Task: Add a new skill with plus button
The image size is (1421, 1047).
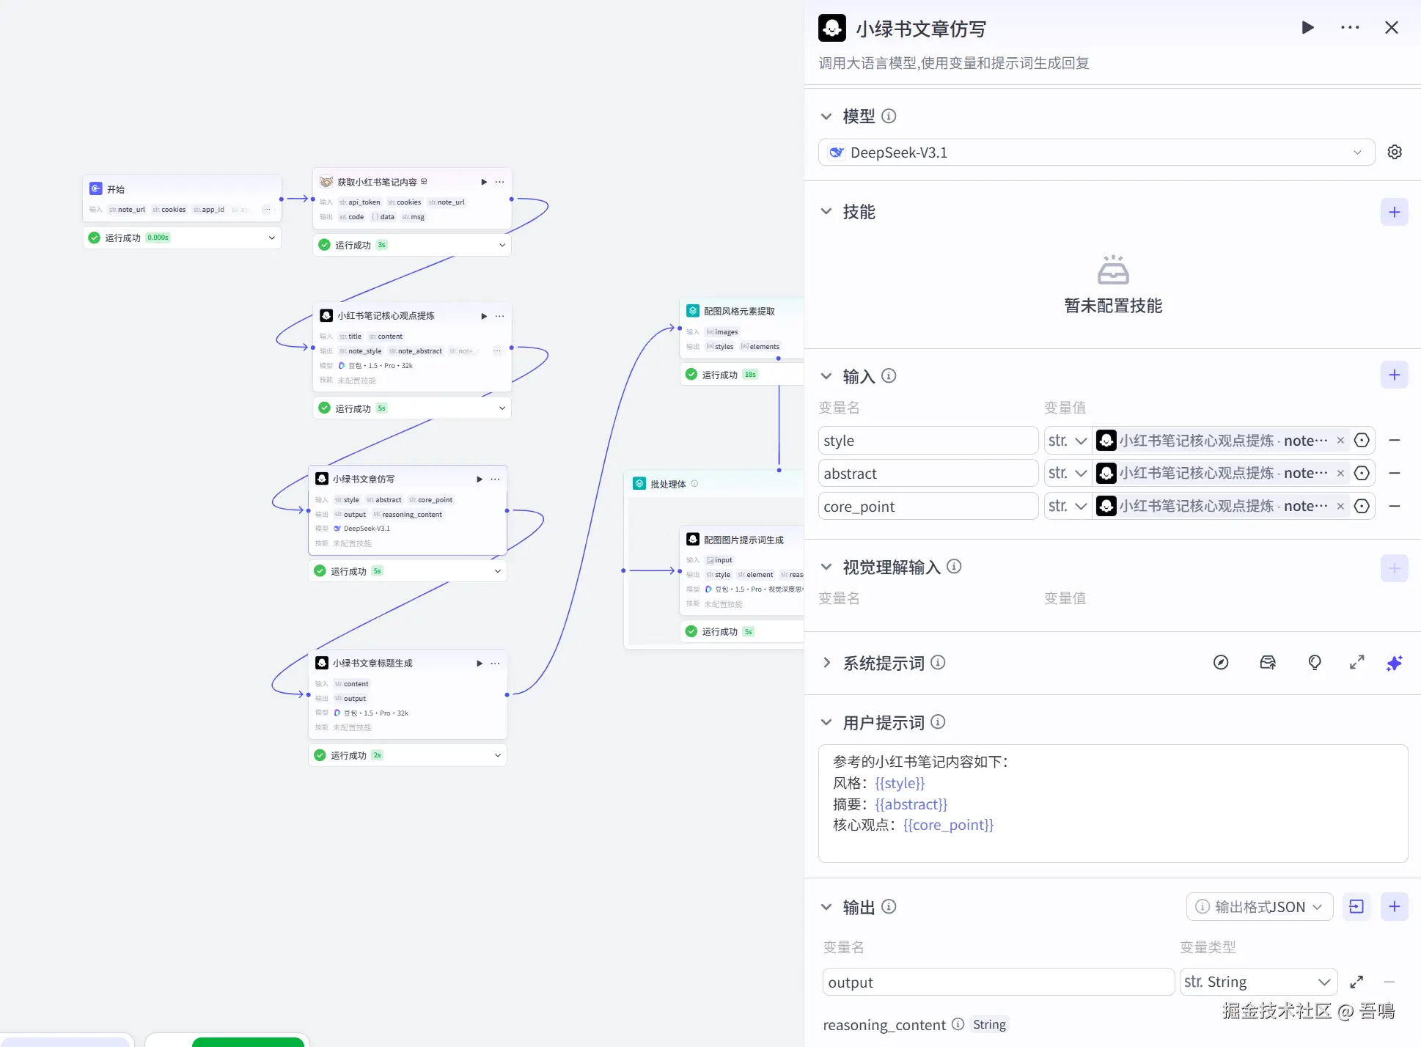Action: pyautogui.click(x=1394, y=213)
